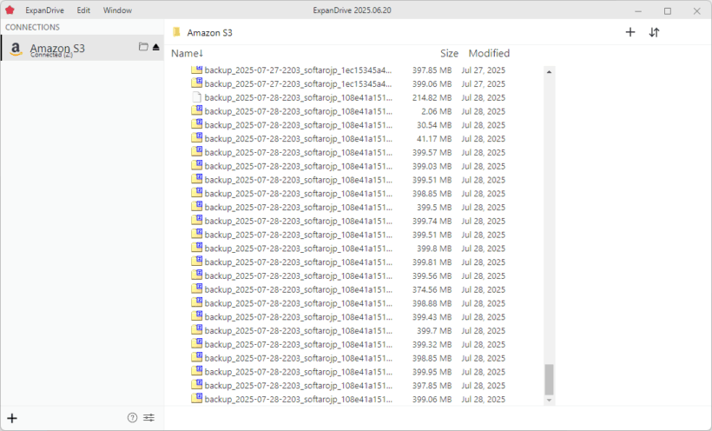
Task: Click the Jul 28, 2025 date of the 399.81 MB file
Action: [x=483, y=262]
